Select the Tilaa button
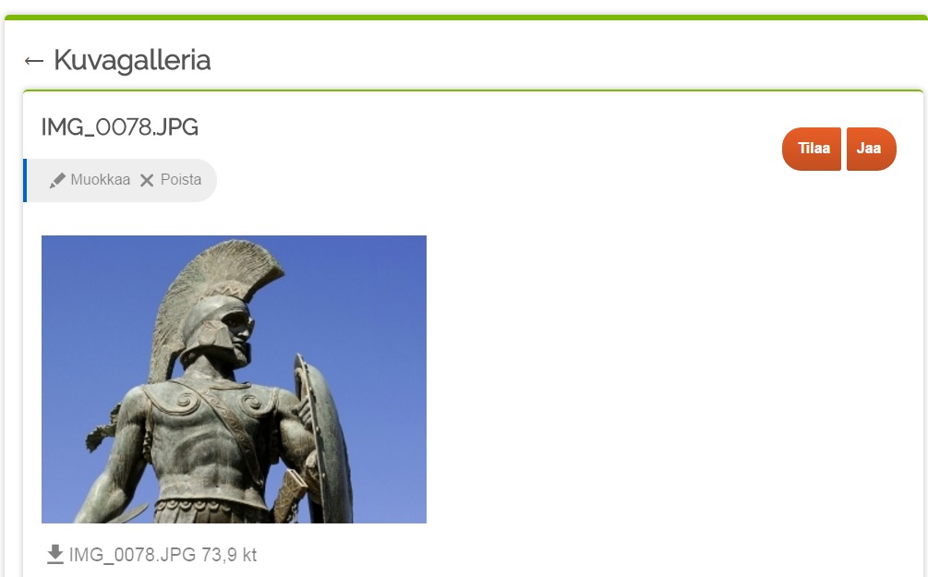Viewport: 928px width, 577px height. (812, 149)
